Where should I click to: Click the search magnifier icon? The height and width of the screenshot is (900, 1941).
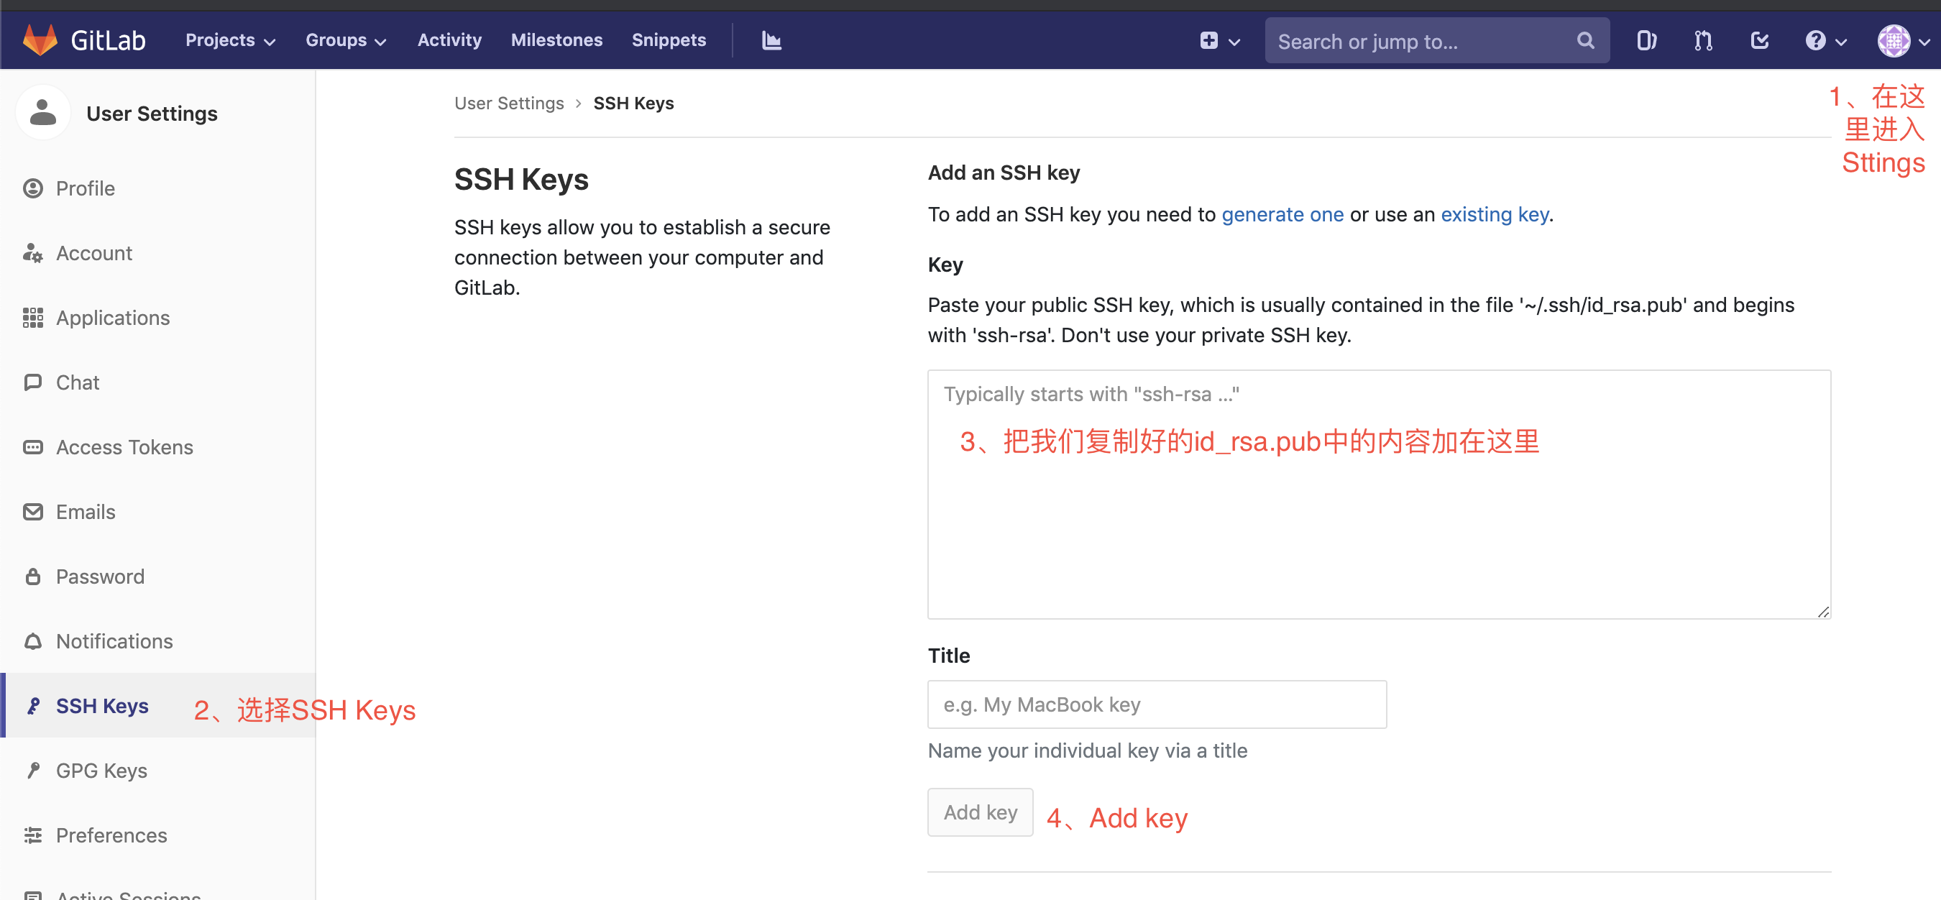(x=1585, y=41)
